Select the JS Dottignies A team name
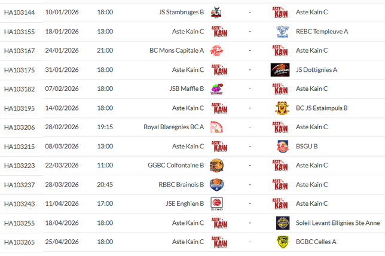 [316, 69]
